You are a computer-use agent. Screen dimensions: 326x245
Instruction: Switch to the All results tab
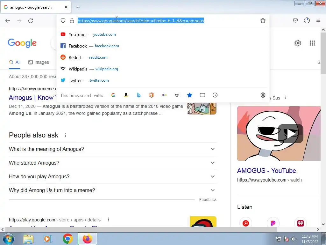click(x=15, y=62)
